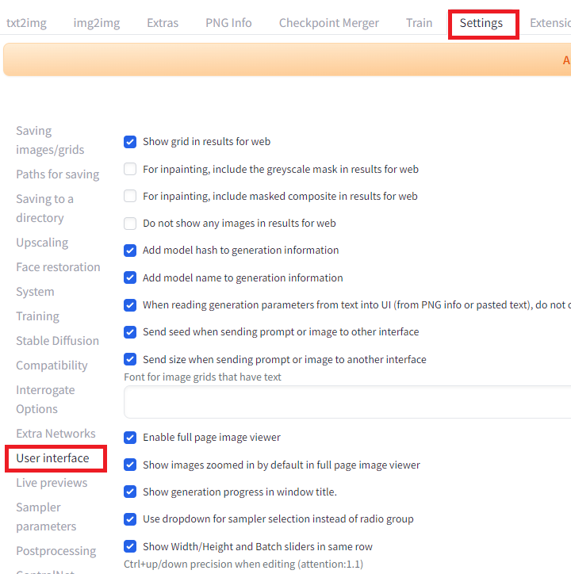Toggle Show Width/Height and Batch sliders in same row
The height and width of the screenshot is (574, 571).
(130, 546)
